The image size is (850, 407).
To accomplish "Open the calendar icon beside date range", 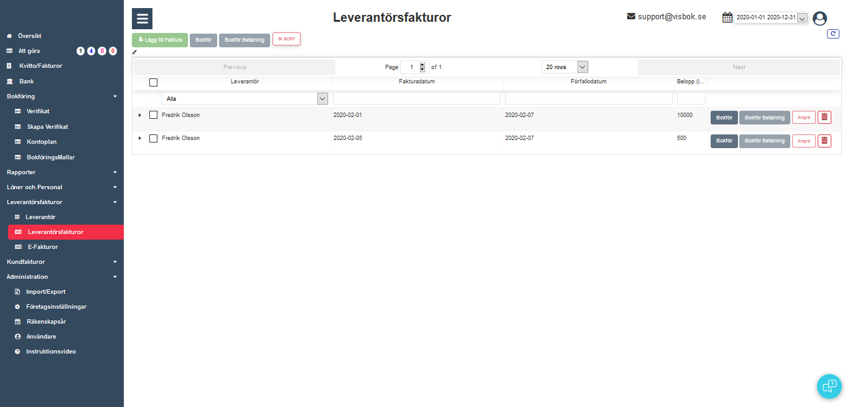I will tap(727, 17).
